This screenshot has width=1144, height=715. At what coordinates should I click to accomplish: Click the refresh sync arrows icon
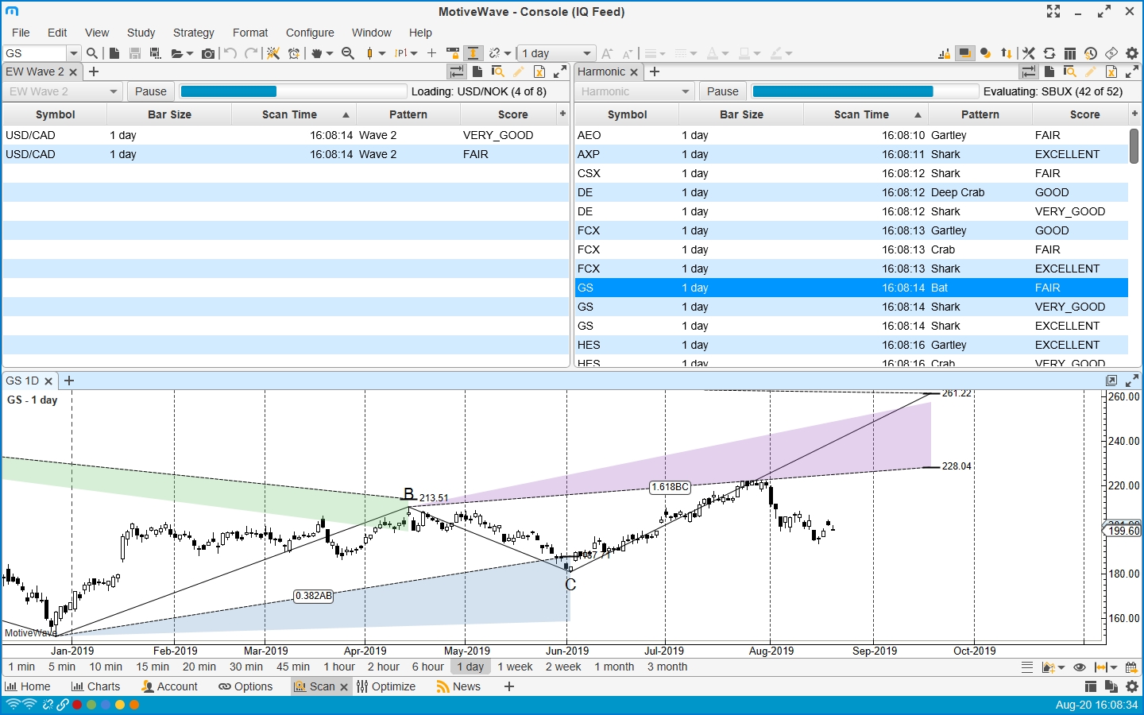[1049, 53]
